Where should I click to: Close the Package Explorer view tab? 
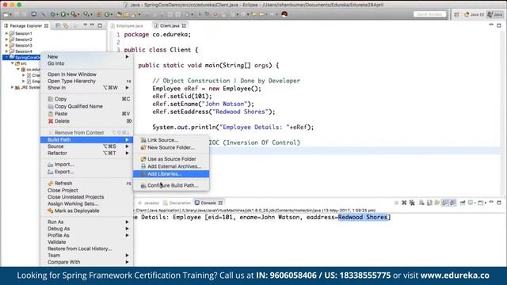pyautogui.click(x=46, y=25)
